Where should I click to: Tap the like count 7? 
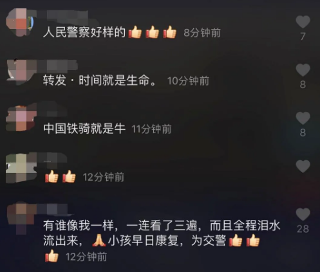(303, 36)
